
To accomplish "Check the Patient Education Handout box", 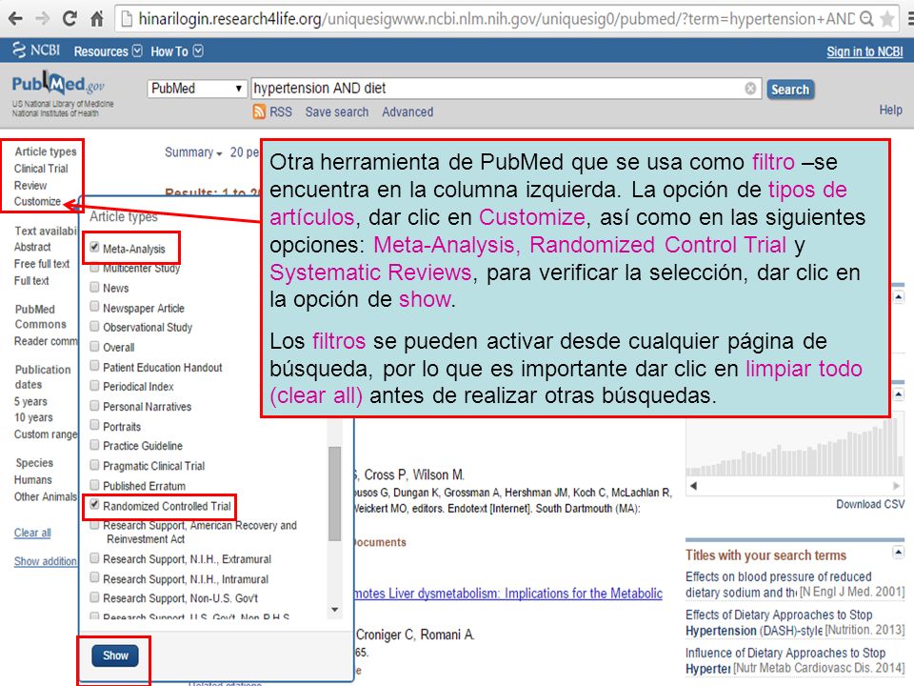I will [x=94, y=366].
